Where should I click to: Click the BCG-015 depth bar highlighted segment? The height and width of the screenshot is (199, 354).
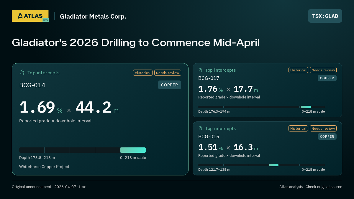click(x=274, y=165)
